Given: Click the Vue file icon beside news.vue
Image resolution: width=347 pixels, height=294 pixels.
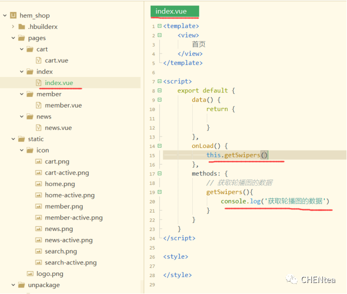Looking at the screenshot, I should tap(39, 127).
